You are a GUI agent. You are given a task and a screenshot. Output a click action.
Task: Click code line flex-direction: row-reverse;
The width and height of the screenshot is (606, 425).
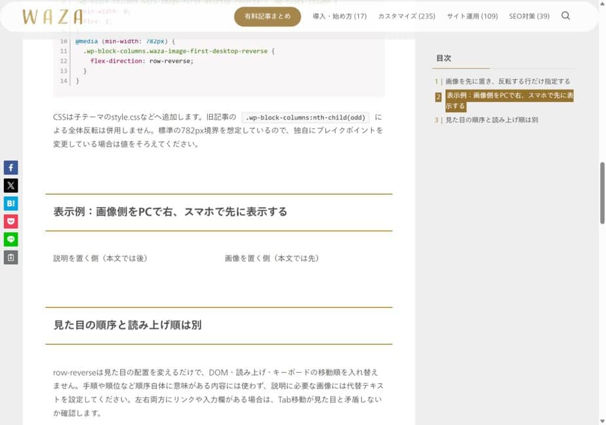(142, 61)
